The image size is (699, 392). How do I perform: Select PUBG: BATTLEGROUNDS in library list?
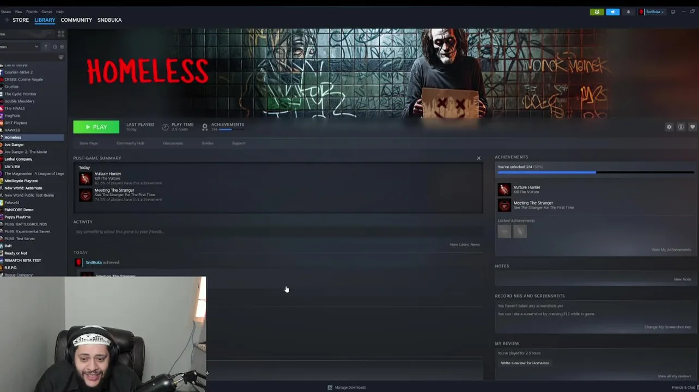26,224
